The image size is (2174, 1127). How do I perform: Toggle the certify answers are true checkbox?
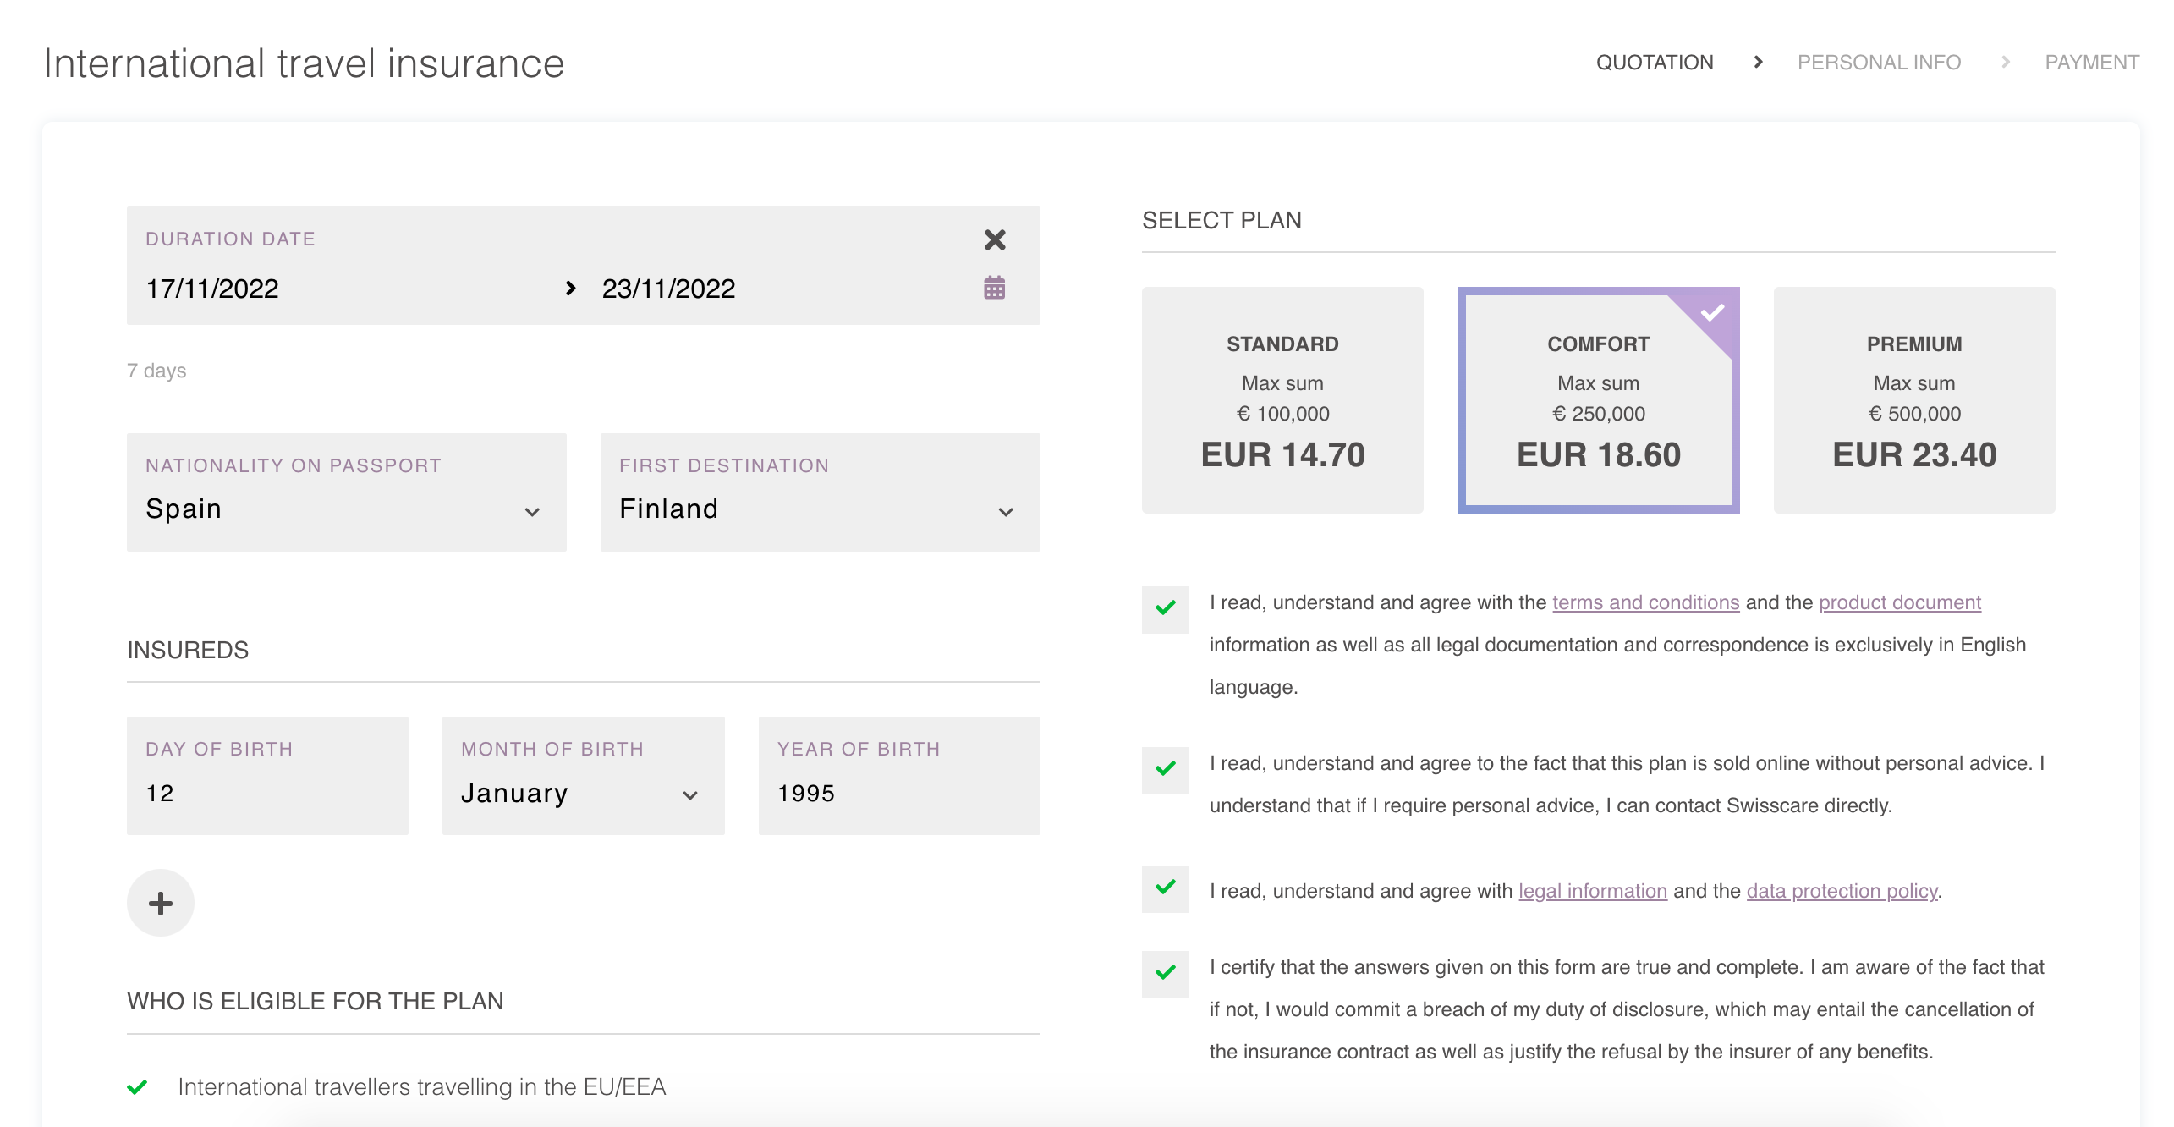point(1166,973)
